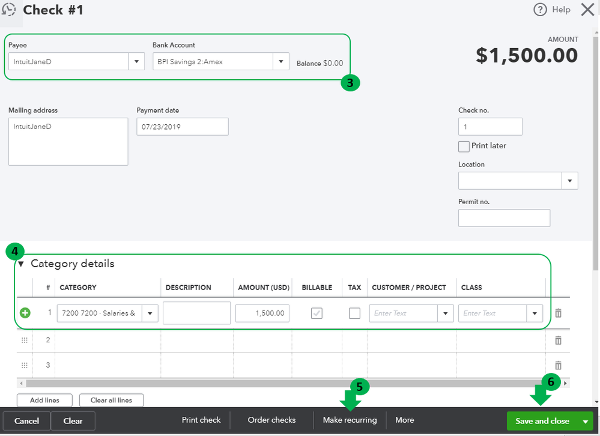Click the Payment date field
The height and width of the screenshot is (436, 600).
click(x=183, y=127)
